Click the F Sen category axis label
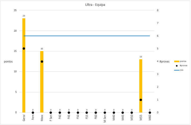 51,118
